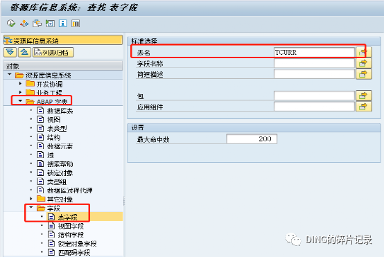Click the 列表归档 button
This screenshot has height=257, width=384.
53,52
